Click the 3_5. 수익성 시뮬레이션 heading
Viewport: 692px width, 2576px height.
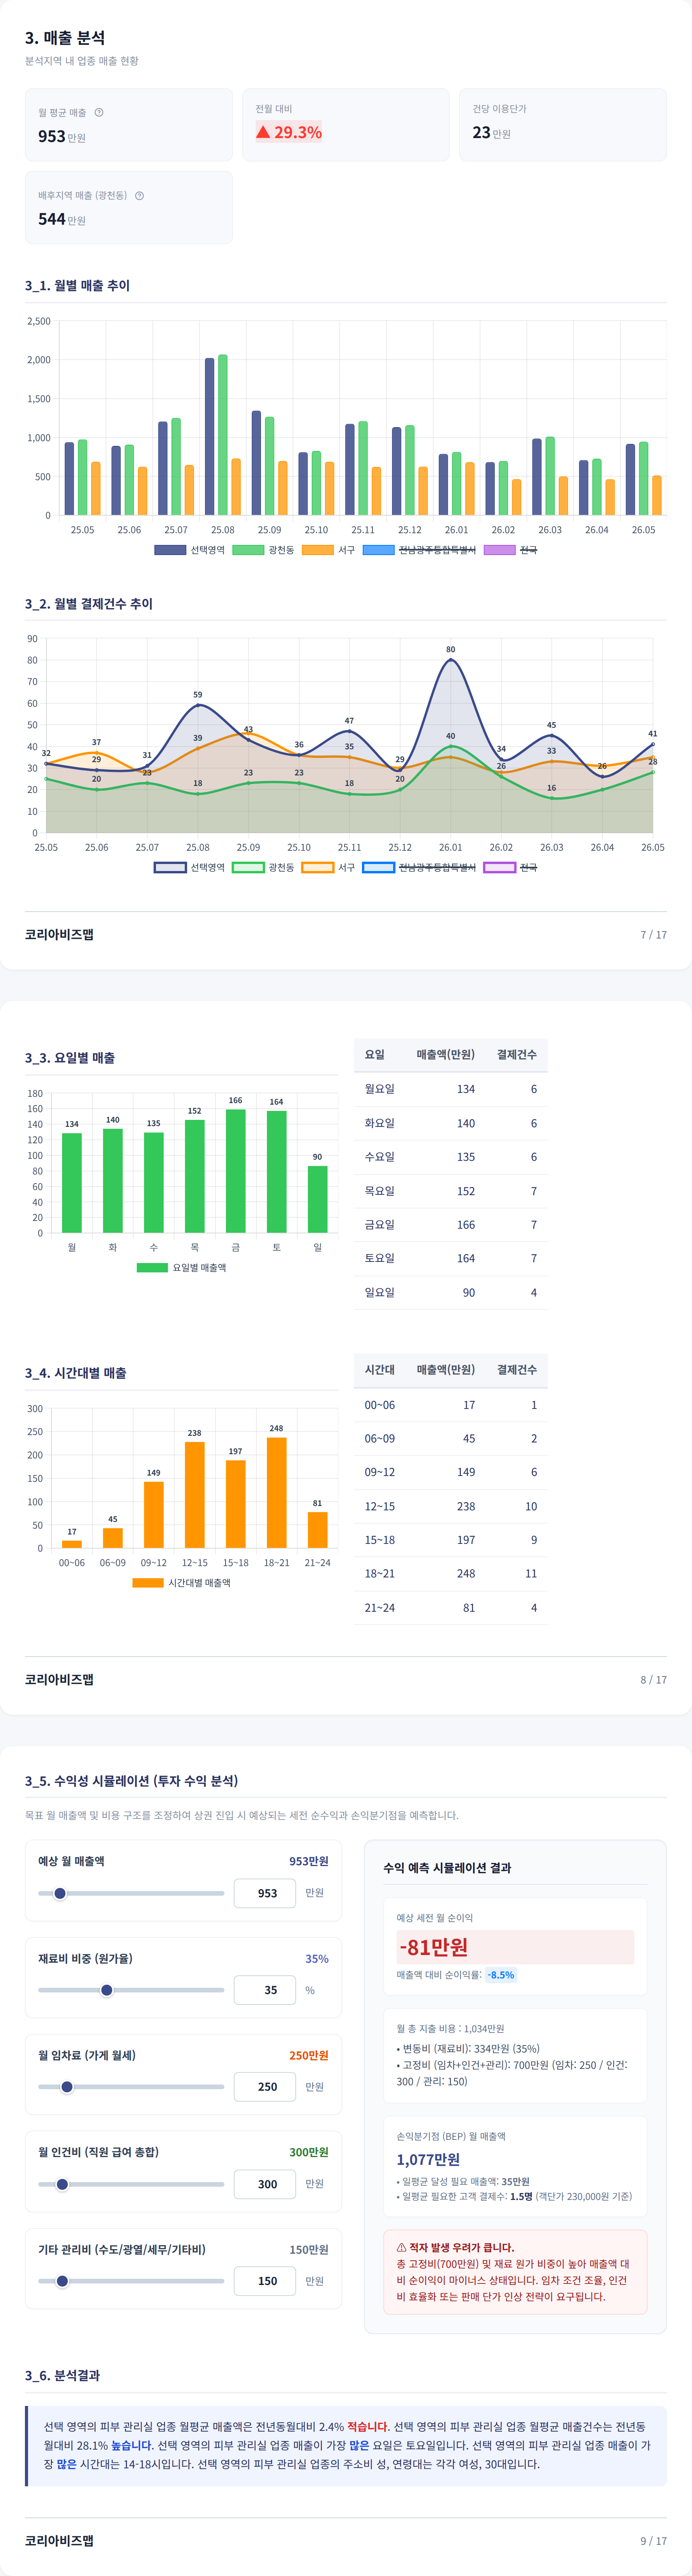(132, 1781)
